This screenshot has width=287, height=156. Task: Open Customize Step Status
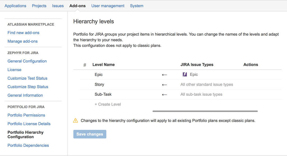[x=28, y=87]
